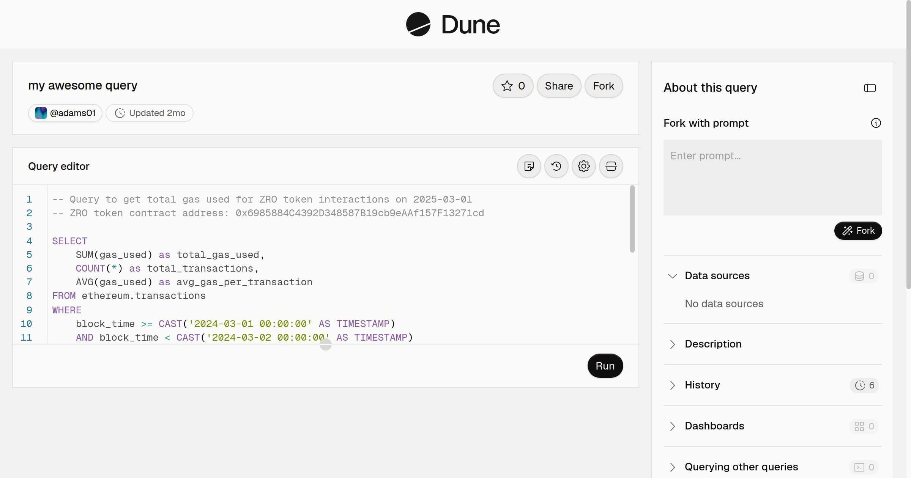Click the query editor vertical scrollbar
The image size is (911, 478).
coord(632,219)
